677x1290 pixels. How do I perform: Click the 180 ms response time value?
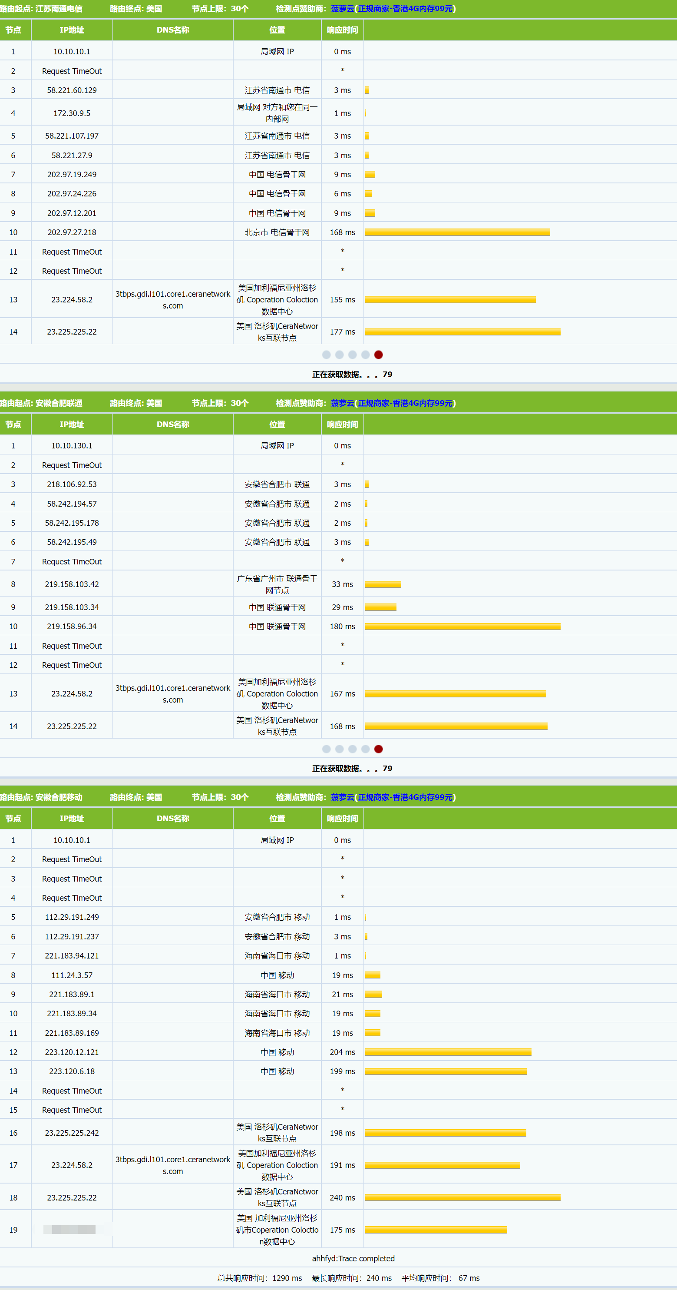343,626
